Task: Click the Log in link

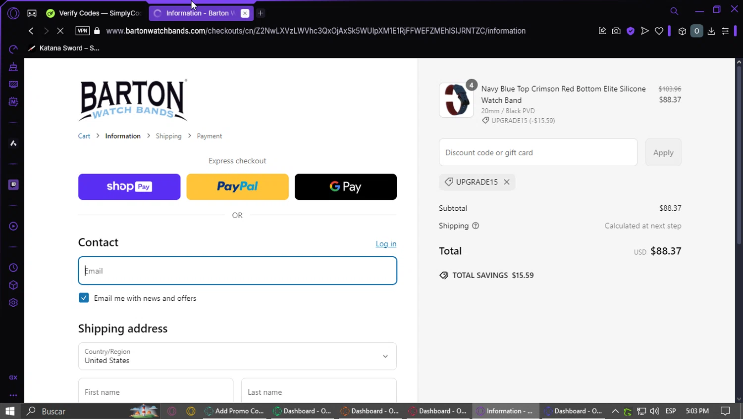Action: coord(386,244)
